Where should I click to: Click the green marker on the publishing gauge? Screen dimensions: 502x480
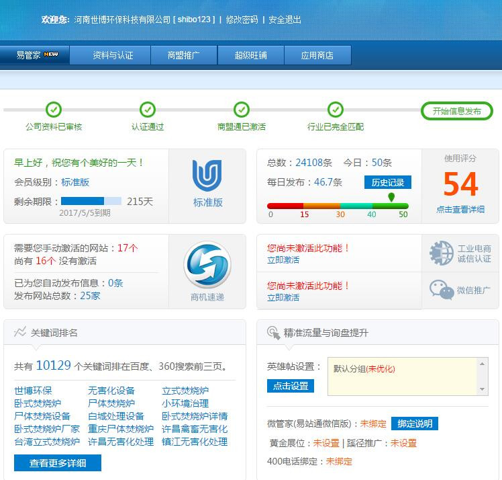391,197
